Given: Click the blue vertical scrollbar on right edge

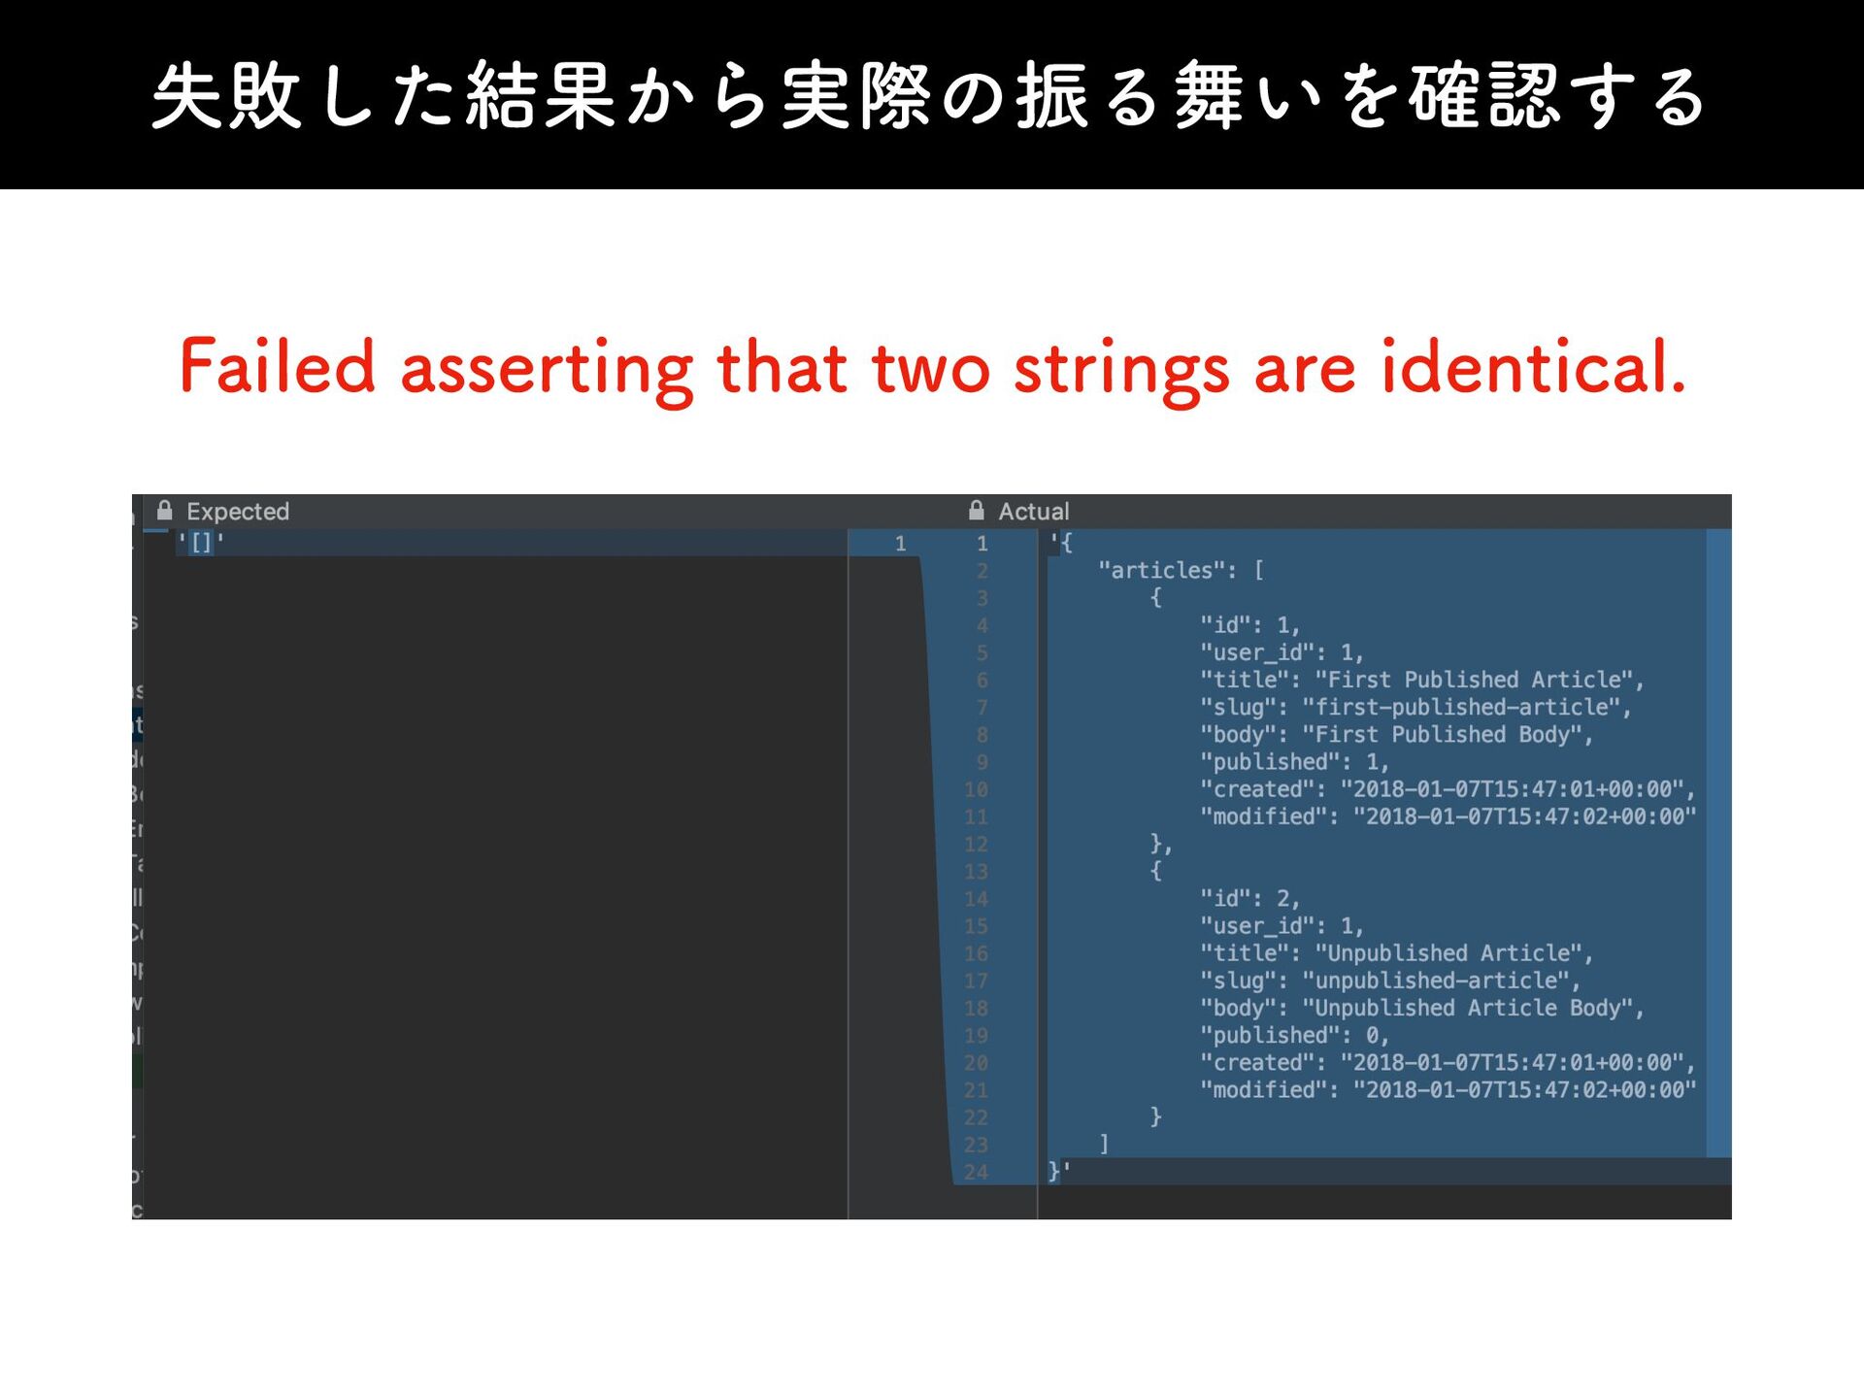Looking at the screenshot, I should click(x=1718, y=843).
